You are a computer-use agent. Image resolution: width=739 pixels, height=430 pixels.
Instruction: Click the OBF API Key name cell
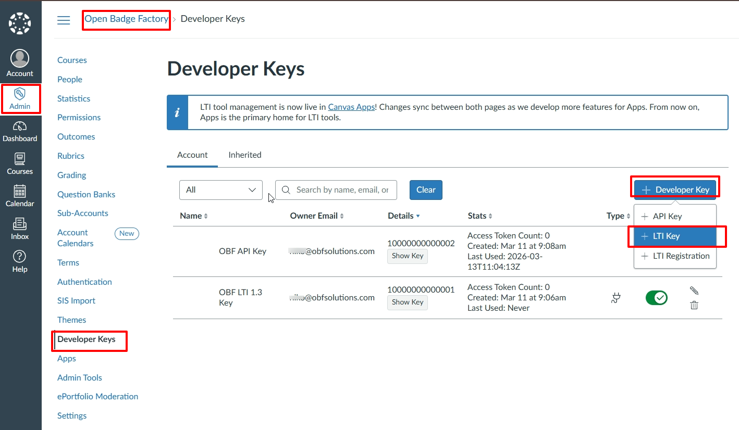242,251
